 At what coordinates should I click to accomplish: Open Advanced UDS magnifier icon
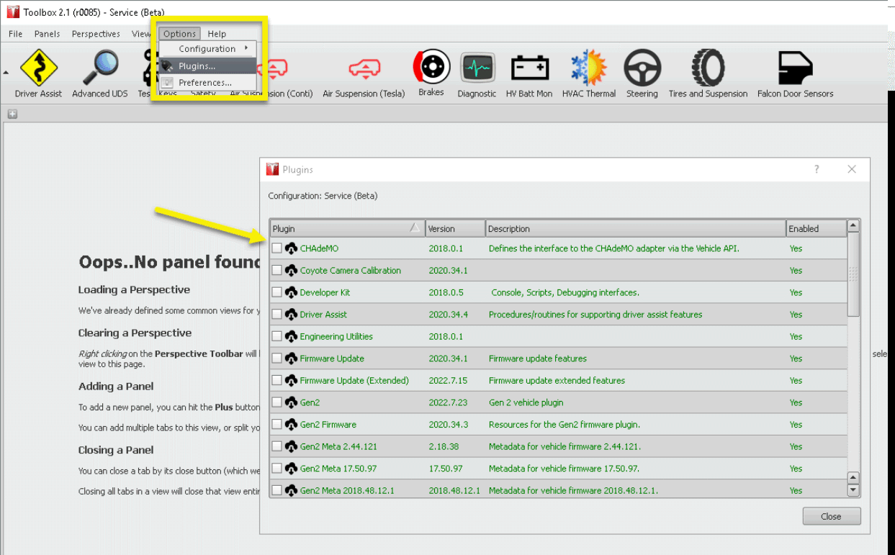click(x=100, y=68)
